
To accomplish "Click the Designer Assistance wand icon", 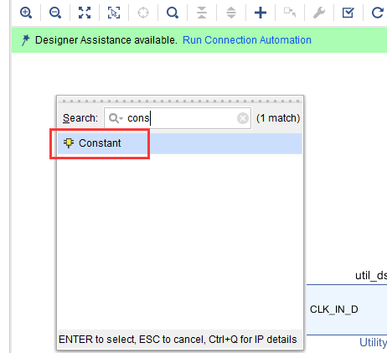I will (25, 40).
